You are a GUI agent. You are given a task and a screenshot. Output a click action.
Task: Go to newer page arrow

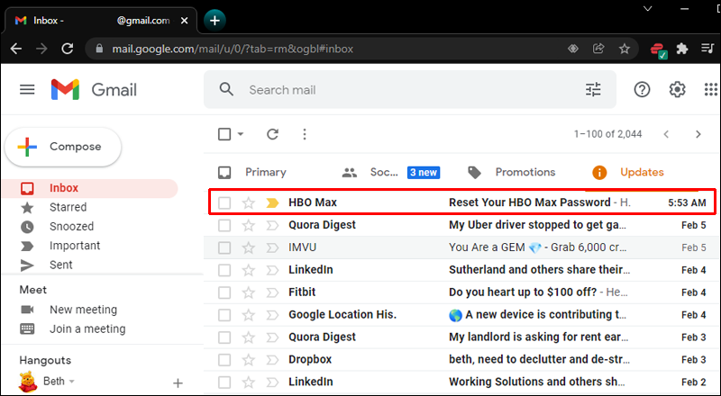pos(666,134)
